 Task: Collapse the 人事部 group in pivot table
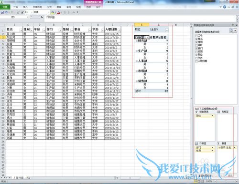tap(137, 61)
